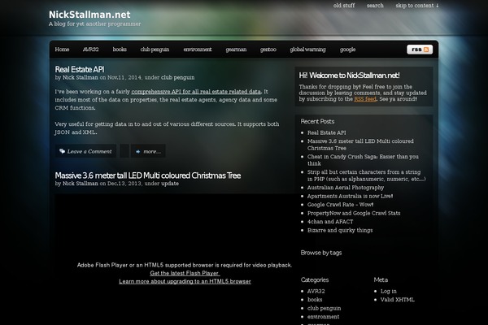Open books in Categories list
The height and width of the screenshot is (325, 488).
click(x=315, y=300)
